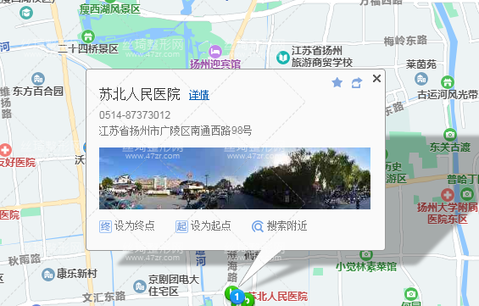Screen dimensions: 479x306
Task: Click the 东方百合园 residential icon
Action: tap(38, 79)
